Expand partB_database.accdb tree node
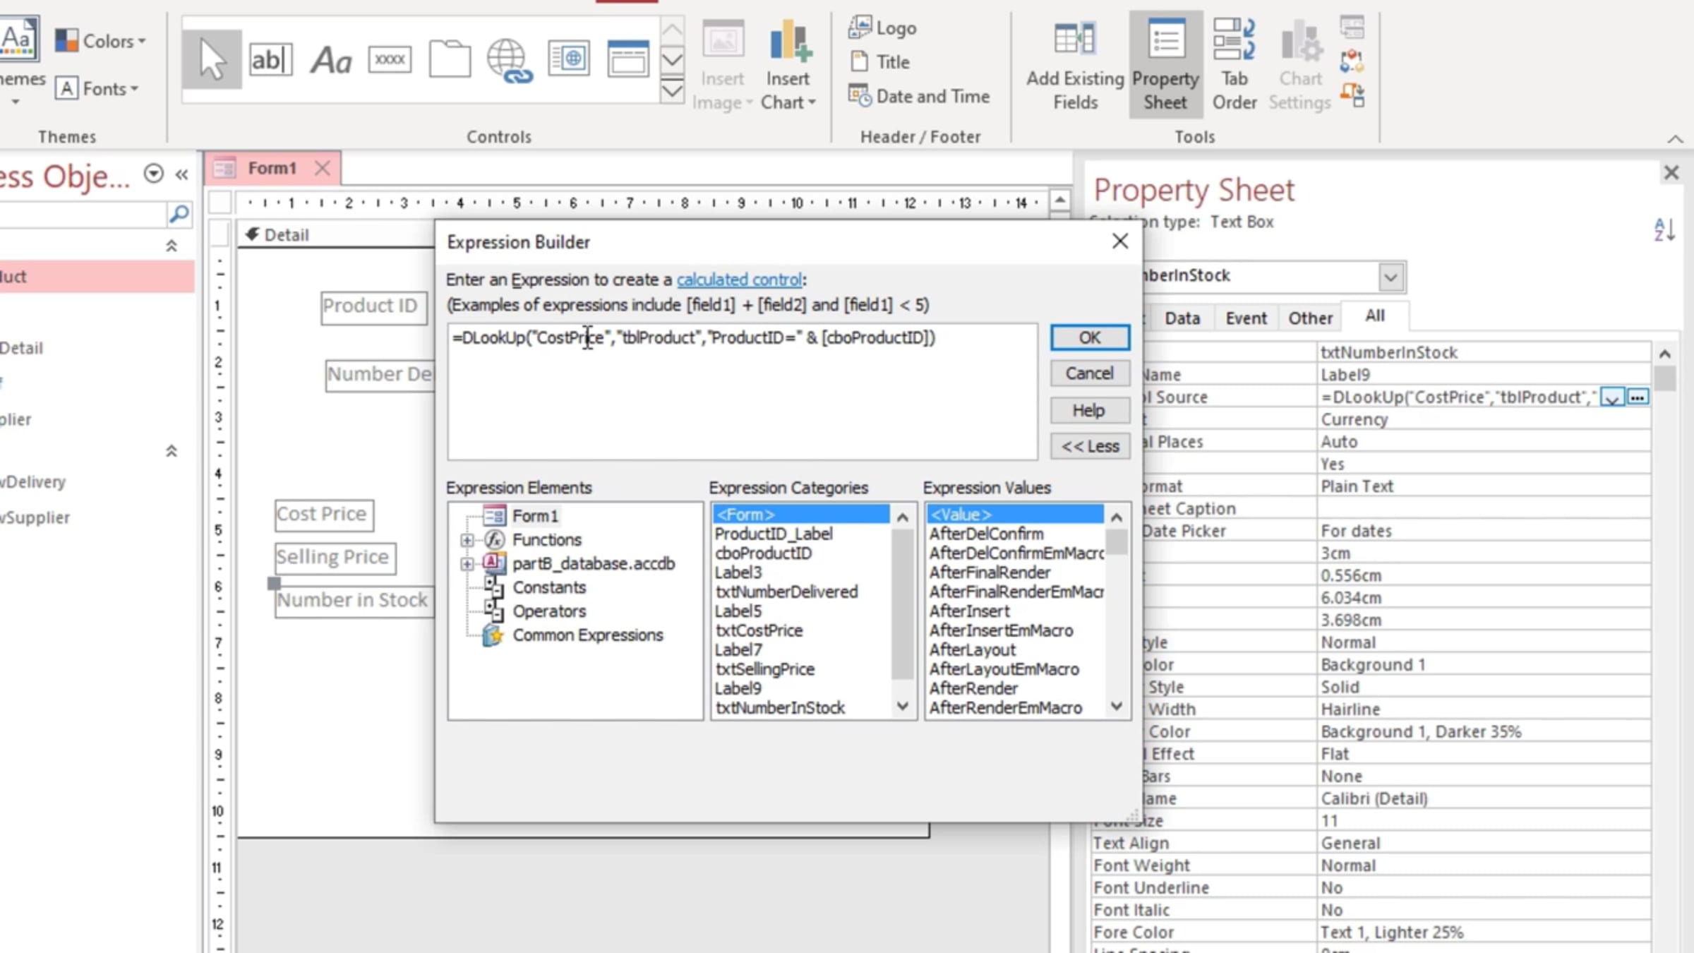This screenshot has width=1694, height=953. pos(467,564)
